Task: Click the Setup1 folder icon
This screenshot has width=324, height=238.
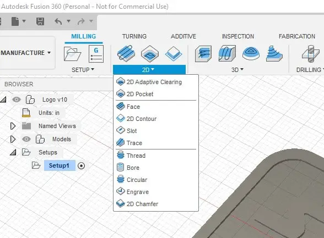Action: point(36,165)
